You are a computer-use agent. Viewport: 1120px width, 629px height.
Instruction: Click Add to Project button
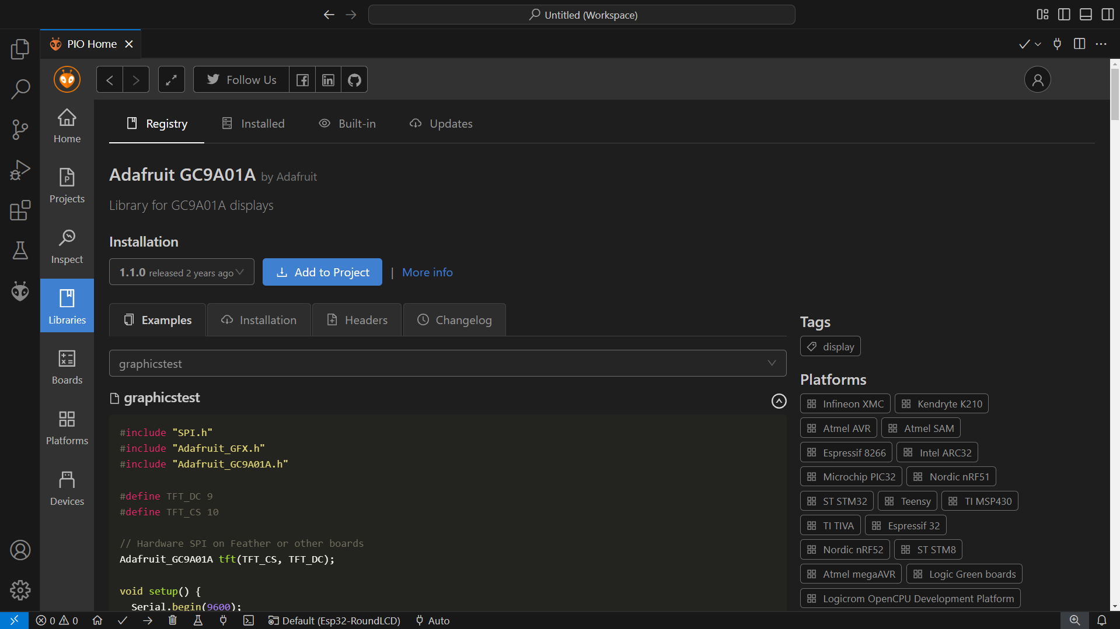(x=322, y=272)
